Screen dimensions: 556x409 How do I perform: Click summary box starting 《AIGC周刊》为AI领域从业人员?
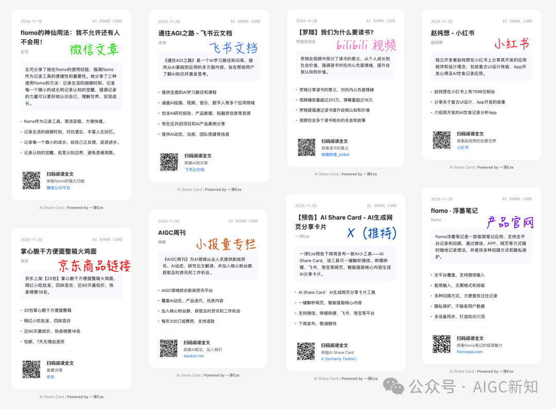point(208,266)
